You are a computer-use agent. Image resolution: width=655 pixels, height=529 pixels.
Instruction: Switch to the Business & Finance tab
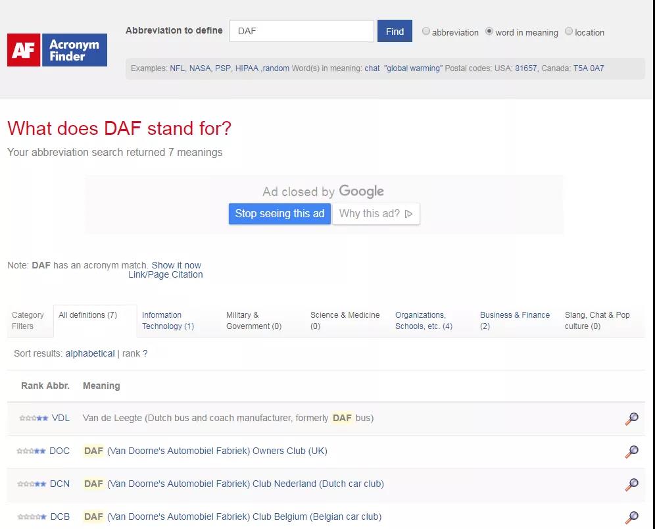tap(514, 320)
